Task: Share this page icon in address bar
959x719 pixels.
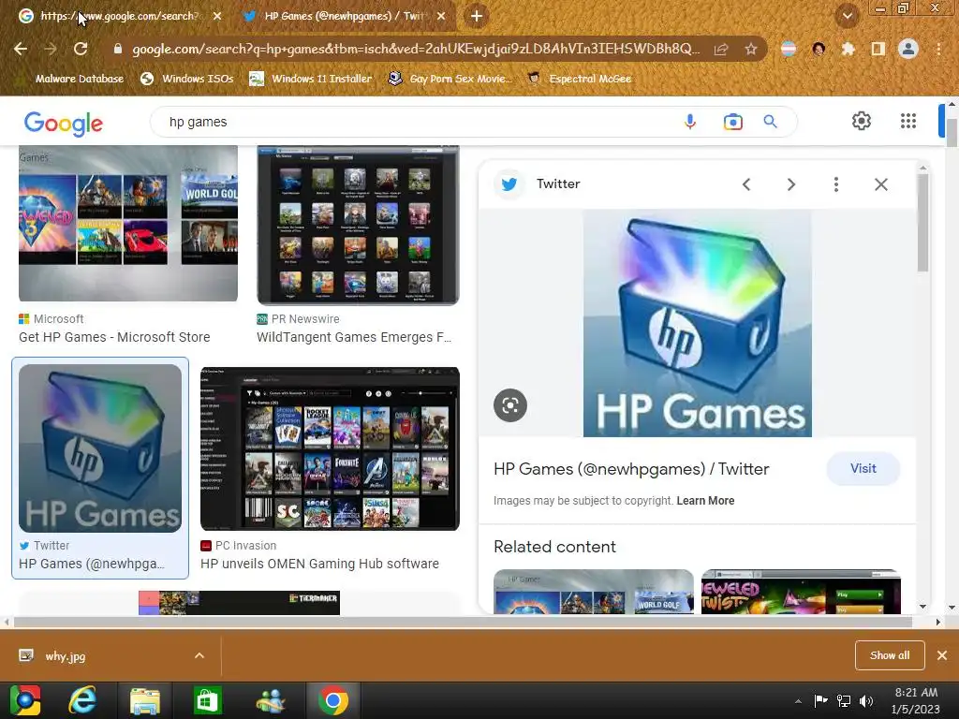Action: click(x=721, y=49)
